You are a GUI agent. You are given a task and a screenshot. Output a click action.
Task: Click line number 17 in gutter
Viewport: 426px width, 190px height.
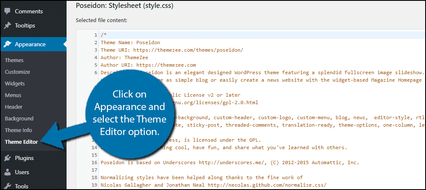pos(94,170)
